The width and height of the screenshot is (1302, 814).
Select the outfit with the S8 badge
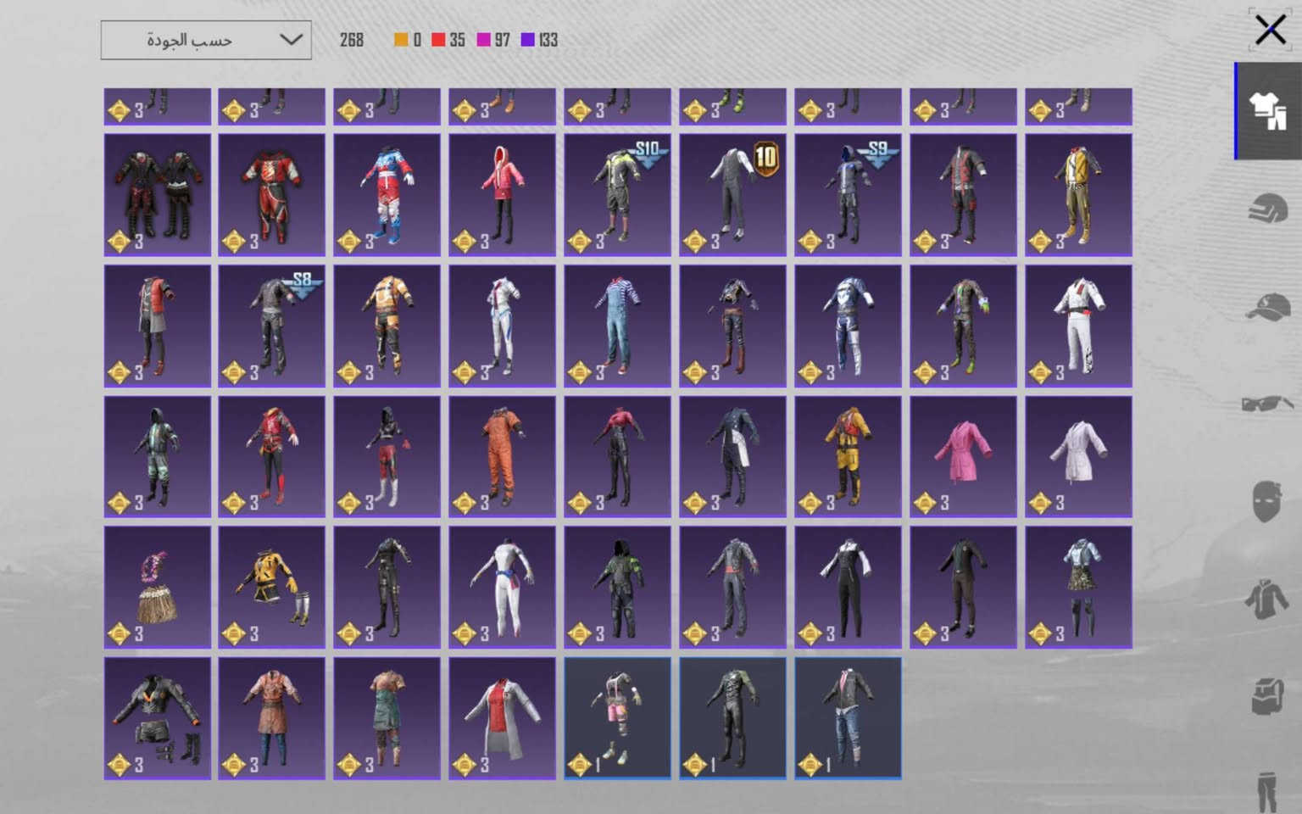coord(271,326)
